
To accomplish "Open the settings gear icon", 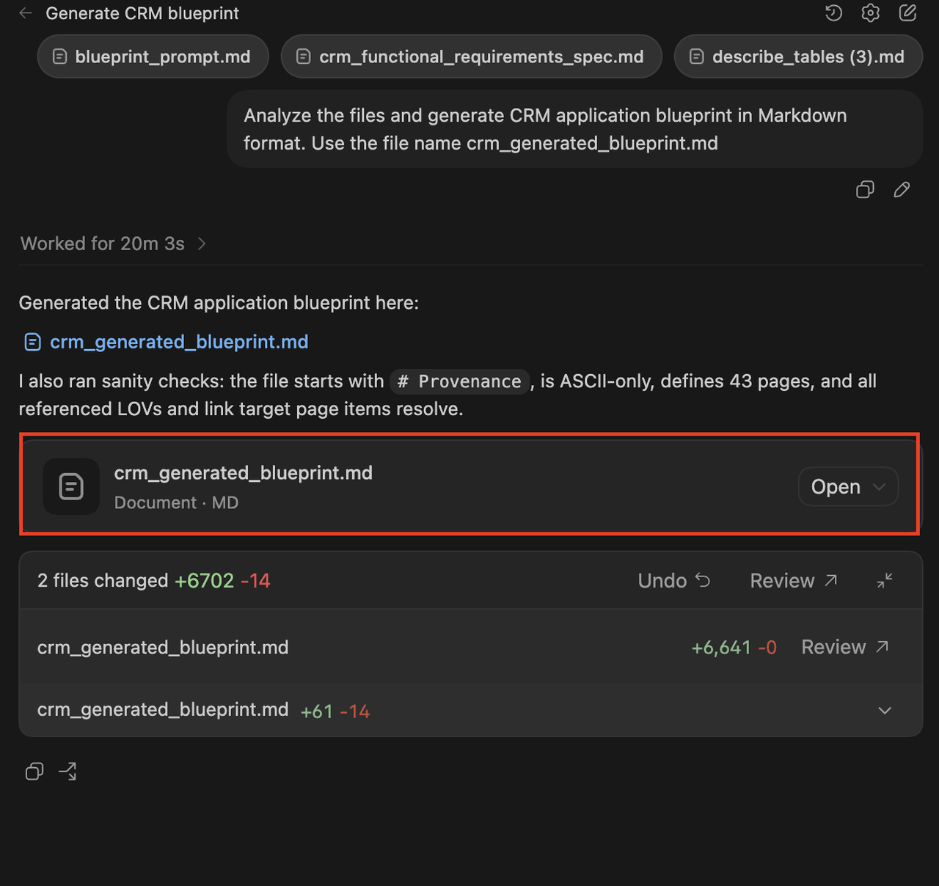I will click(x=871, y=12).
